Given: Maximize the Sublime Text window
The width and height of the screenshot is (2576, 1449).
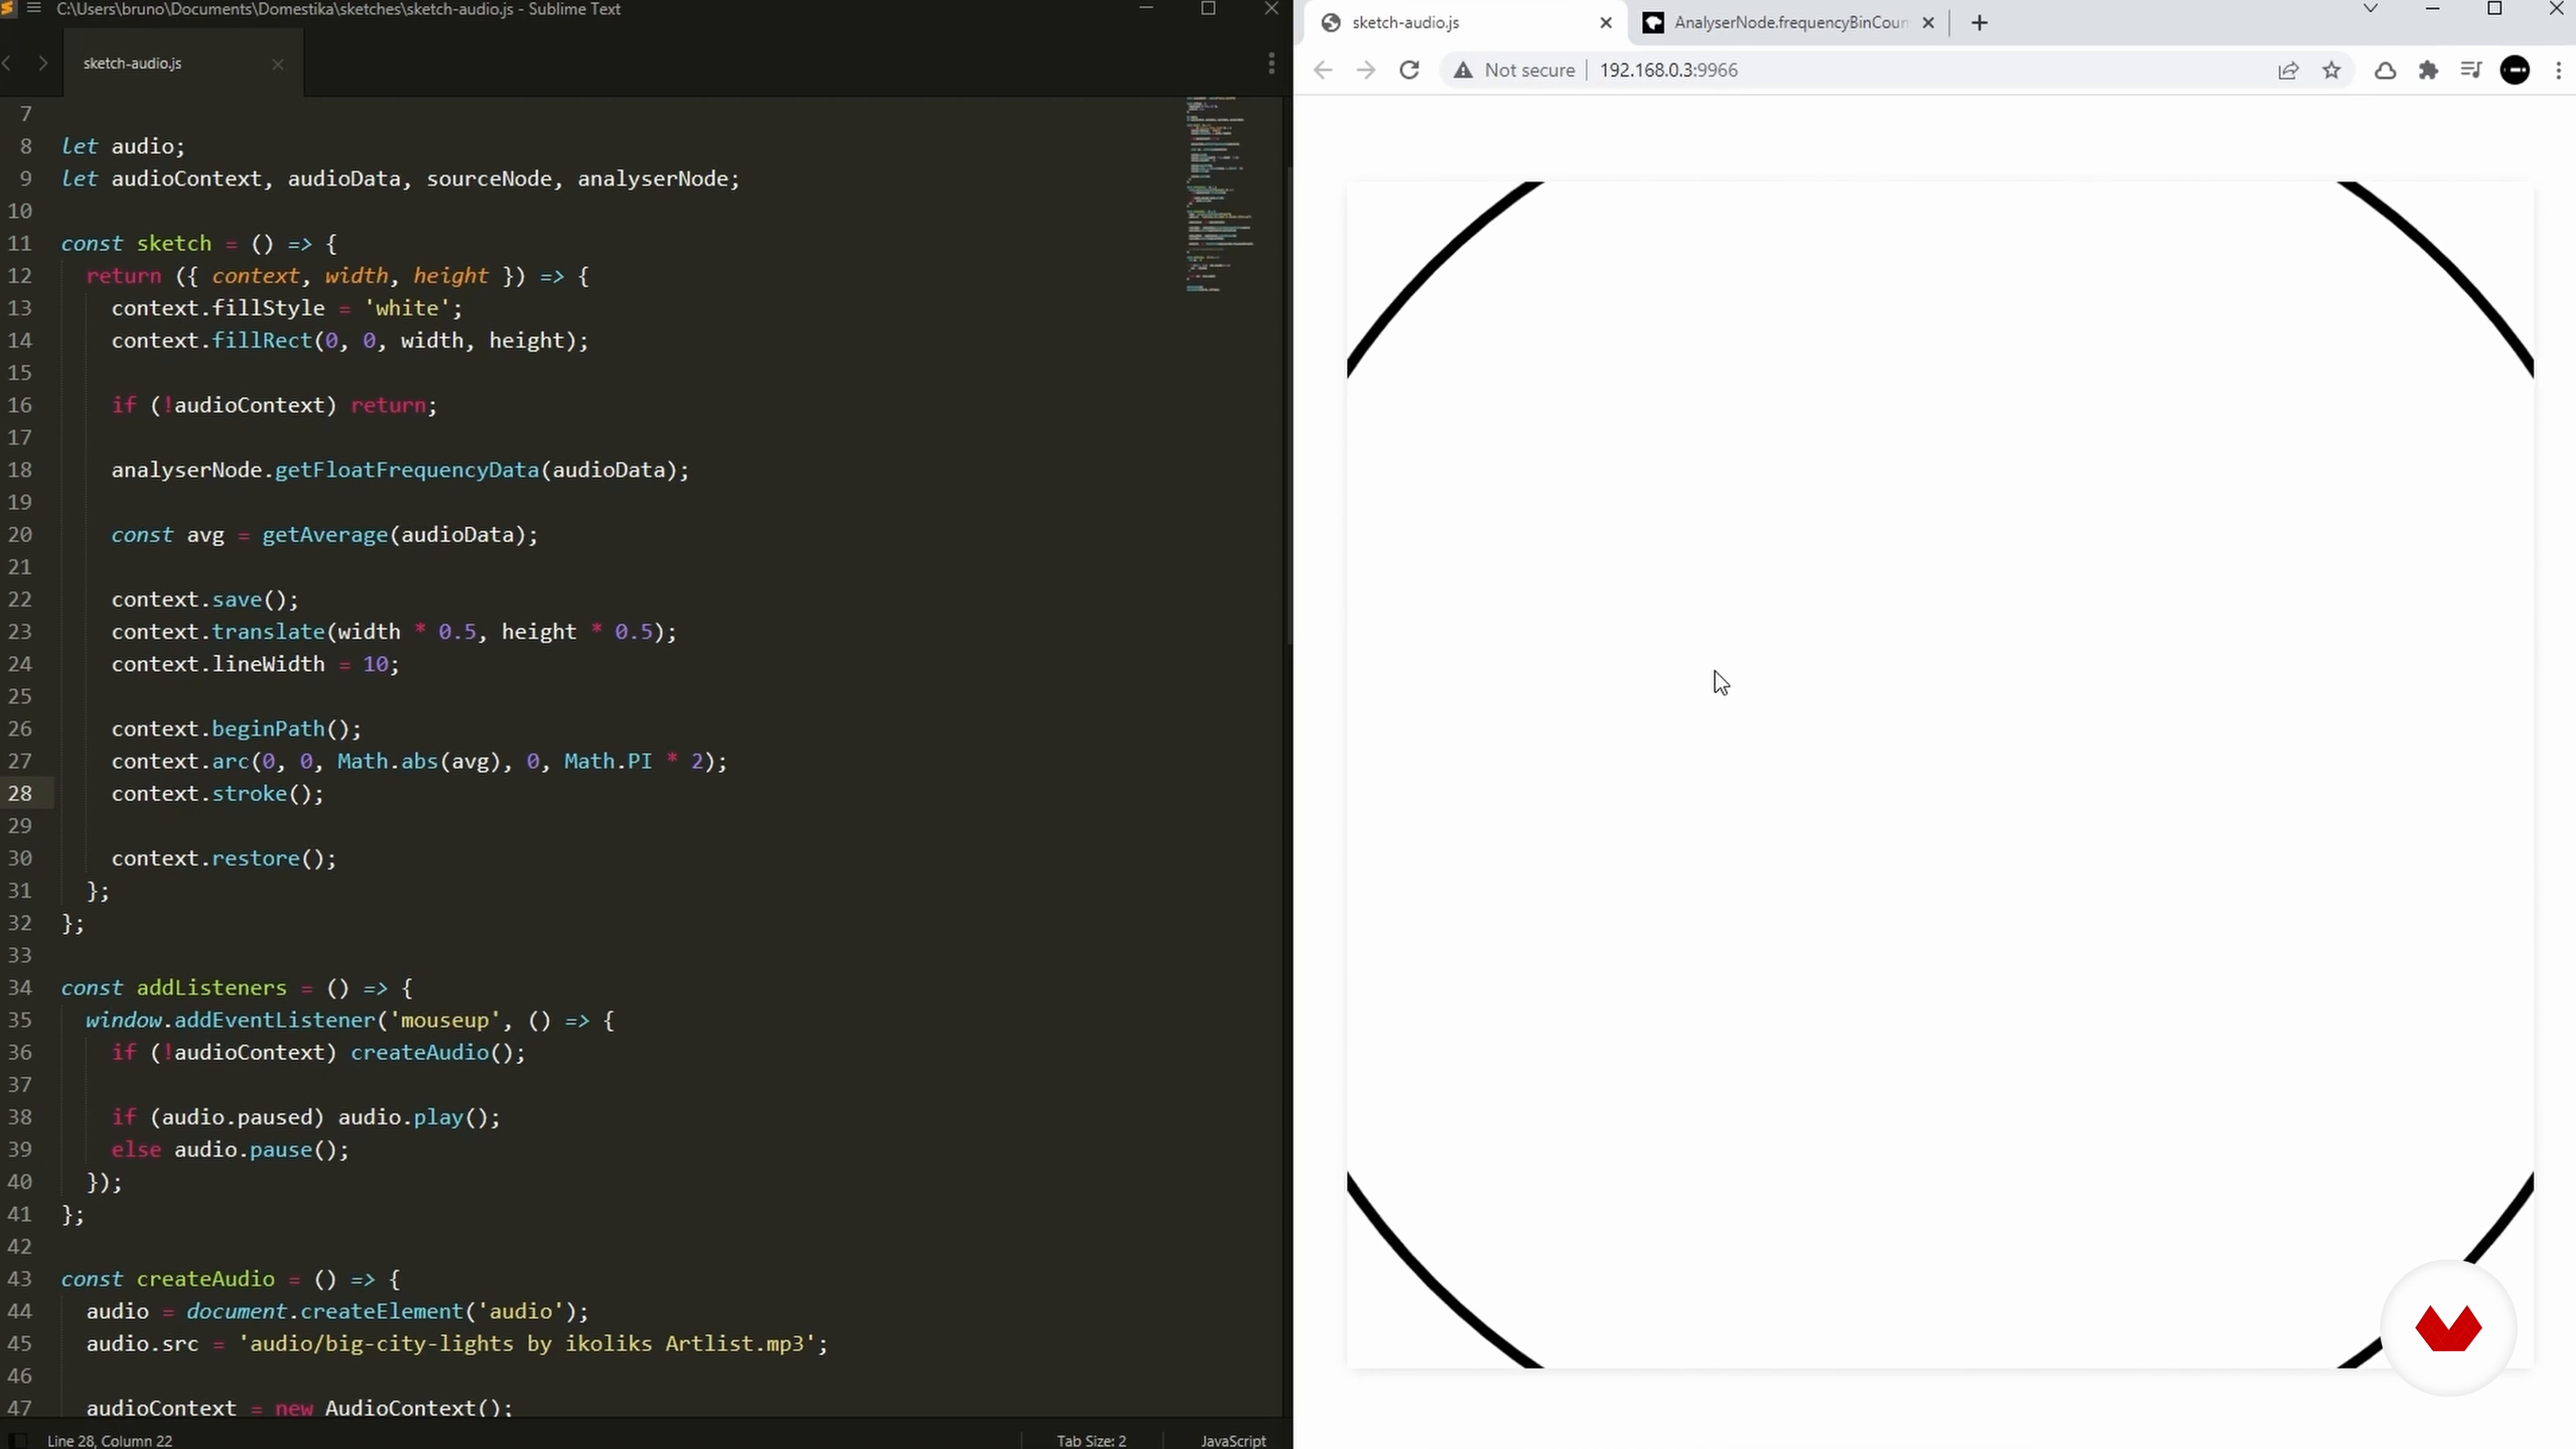Looking at the screenshot, I should pos(1208,9).
